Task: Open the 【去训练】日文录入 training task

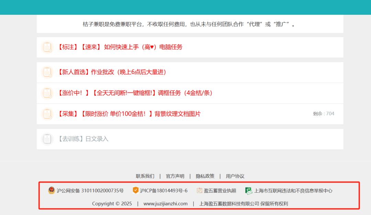Action: (x=83, y=139)
